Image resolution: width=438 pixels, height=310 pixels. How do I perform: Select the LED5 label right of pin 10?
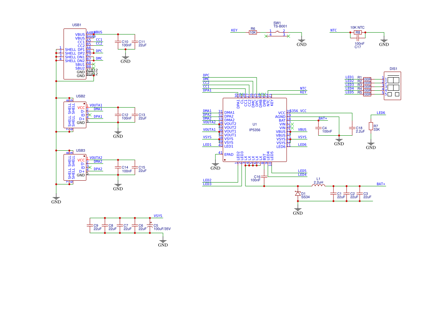(x=302, y=171)
